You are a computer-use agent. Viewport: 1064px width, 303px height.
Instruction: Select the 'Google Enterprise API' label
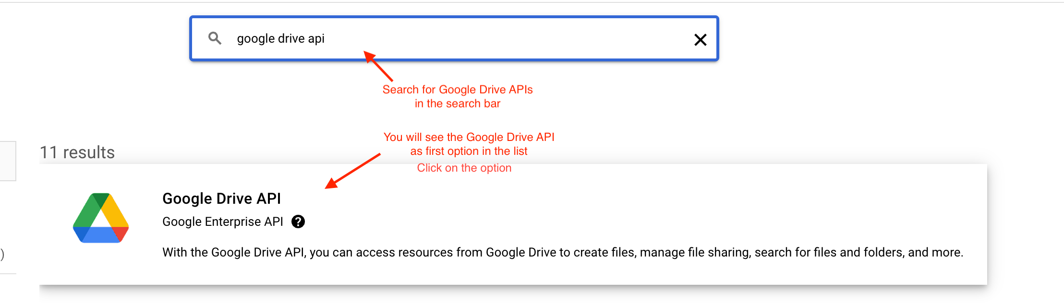pos(223,221)
